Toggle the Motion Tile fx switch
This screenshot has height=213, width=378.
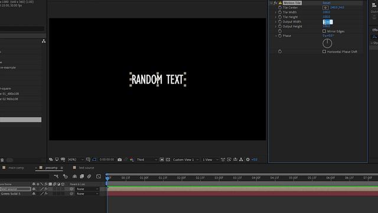[275, 3]
